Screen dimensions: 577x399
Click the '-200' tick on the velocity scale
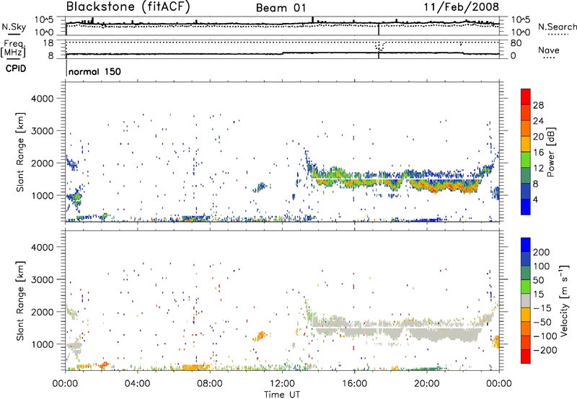click(545, 350)
